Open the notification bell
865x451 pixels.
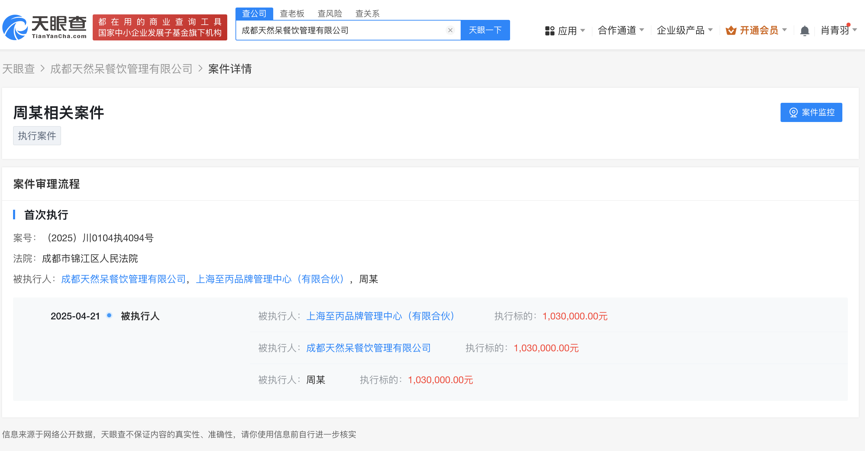click(804, 31)
